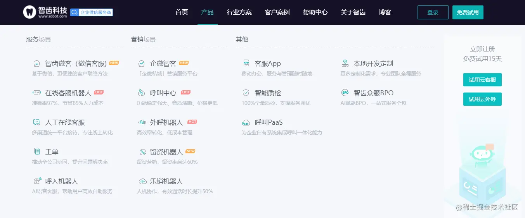Viewport: 525px width, 218px height.
Task: Open the 产品 menu tab
Action: point(207,12)
